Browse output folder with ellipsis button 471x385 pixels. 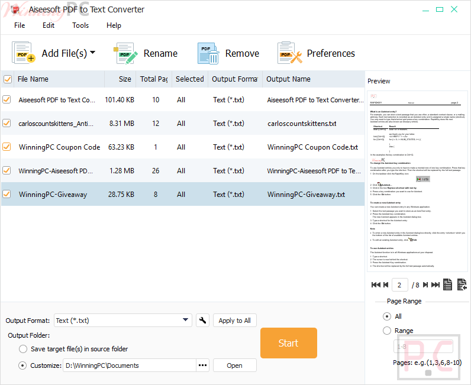tap(202, 365)
